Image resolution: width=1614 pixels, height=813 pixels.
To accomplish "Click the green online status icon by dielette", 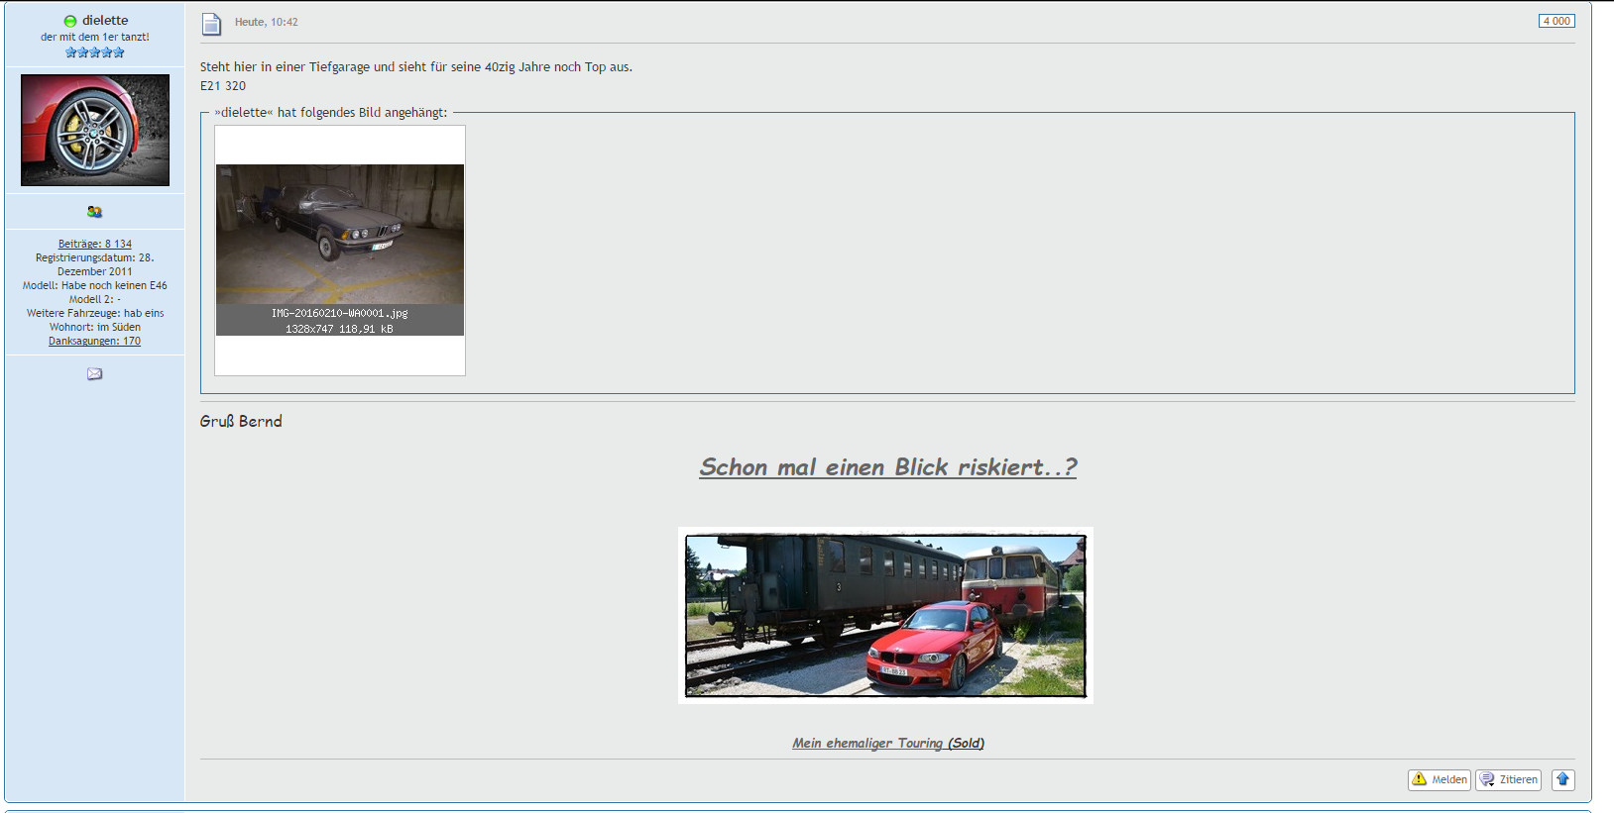I will pos(69,21).
